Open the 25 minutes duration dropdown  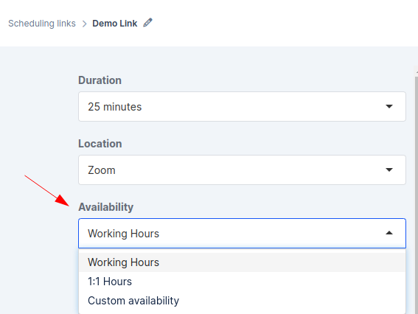tap(242, 107)
